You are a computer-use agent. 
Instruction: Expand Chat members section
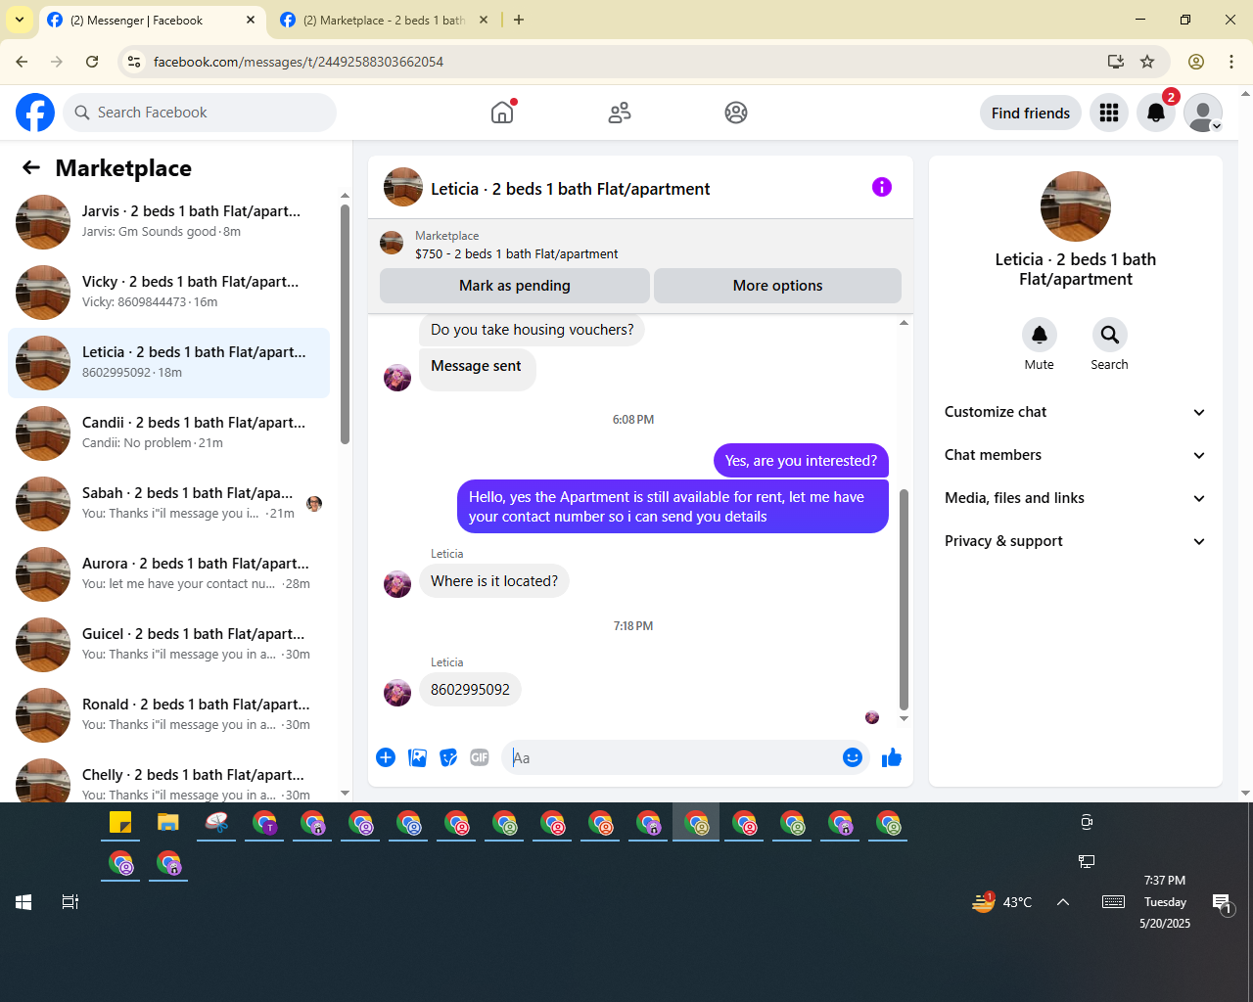[x=1076, y=455]
